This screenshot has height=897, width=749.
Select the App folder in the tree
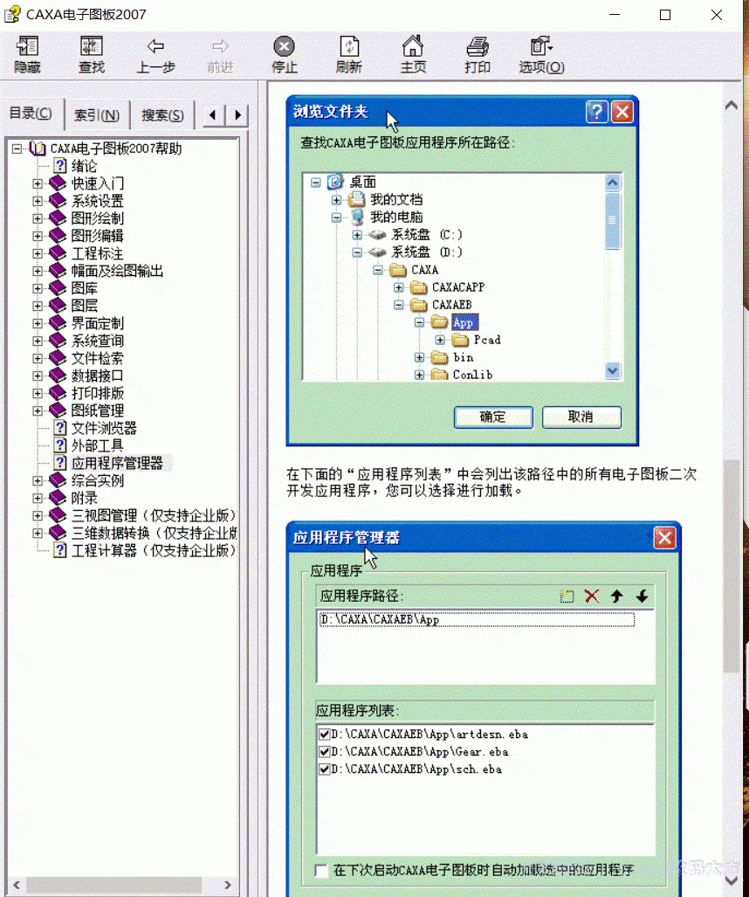pyautogui.click(x=464, y=322)
